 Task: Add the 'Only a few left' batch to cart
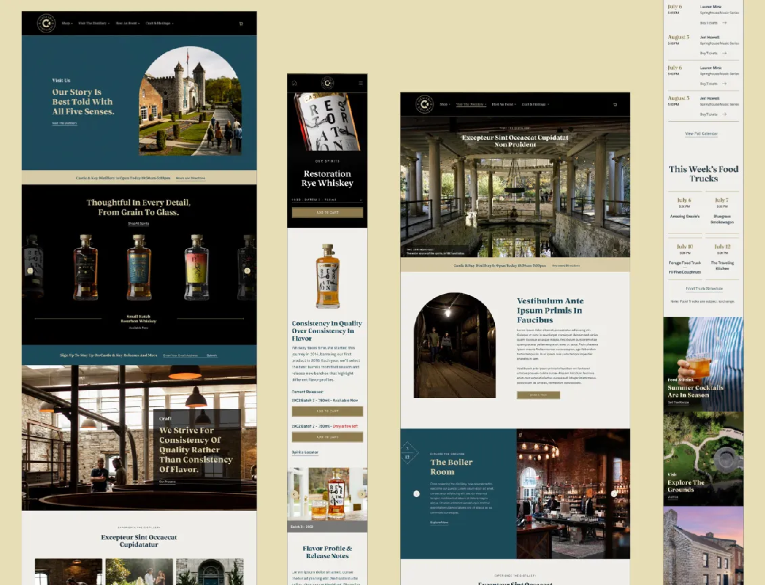tap(328, 437)
